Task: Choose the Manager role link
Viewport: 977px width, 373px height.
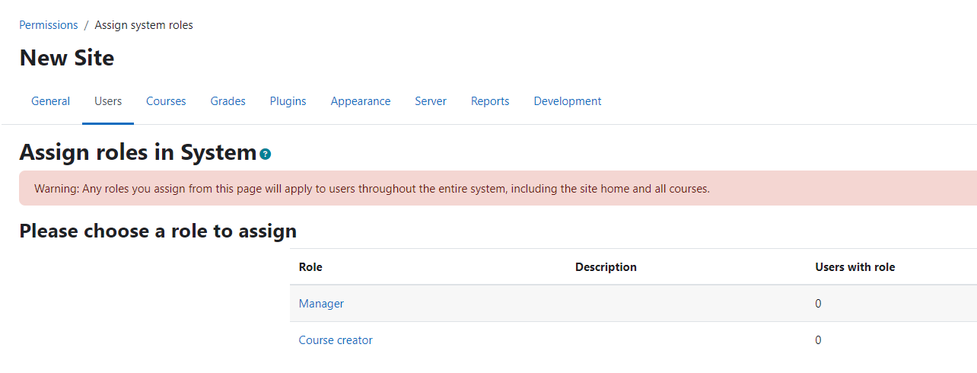Action: click(x=321, y=304)
